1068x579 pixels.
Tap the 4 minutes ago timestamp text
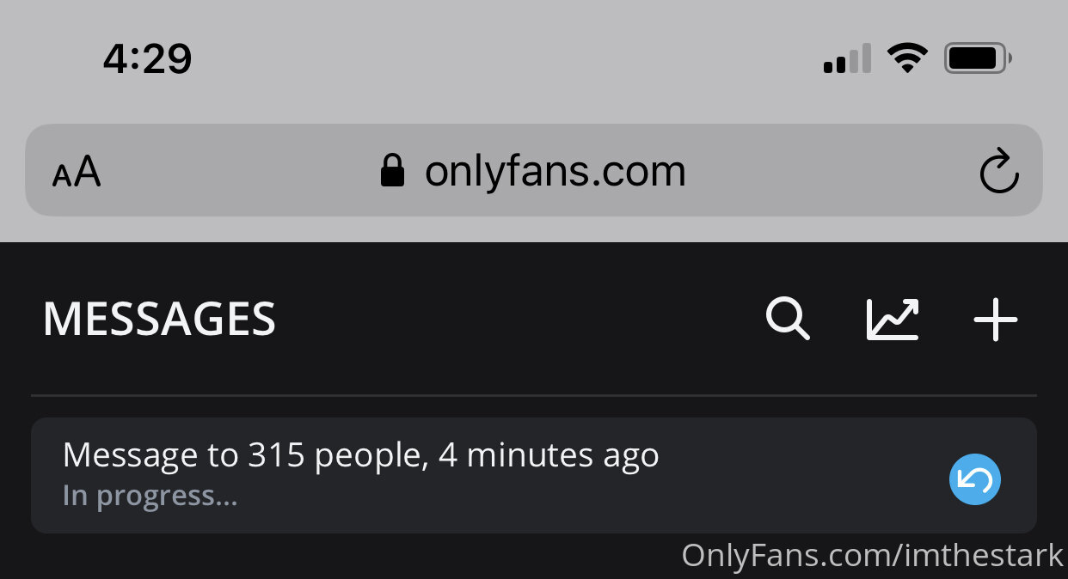click(549, 454)
